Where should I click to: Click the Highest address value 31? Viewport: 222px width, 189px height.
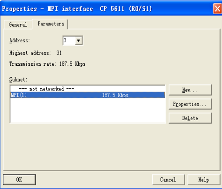pos(59,53)
